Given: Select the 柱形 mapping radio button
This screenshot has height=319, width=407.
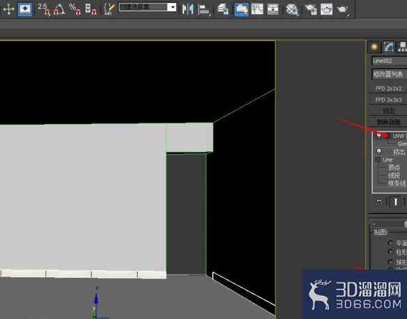Looking at the screenshot, I should click(x=390, y=251).
